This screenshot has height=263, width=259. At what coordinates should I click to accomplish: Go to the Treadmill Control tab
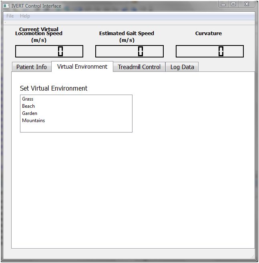(139, 67)
